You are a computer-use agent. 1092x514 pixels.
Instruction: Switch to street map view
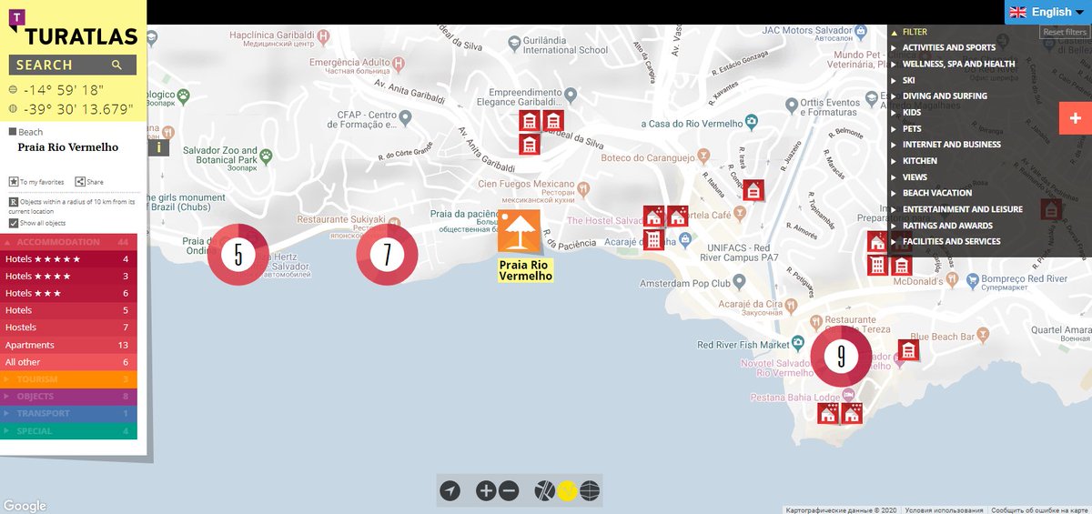tap(544, 491)
